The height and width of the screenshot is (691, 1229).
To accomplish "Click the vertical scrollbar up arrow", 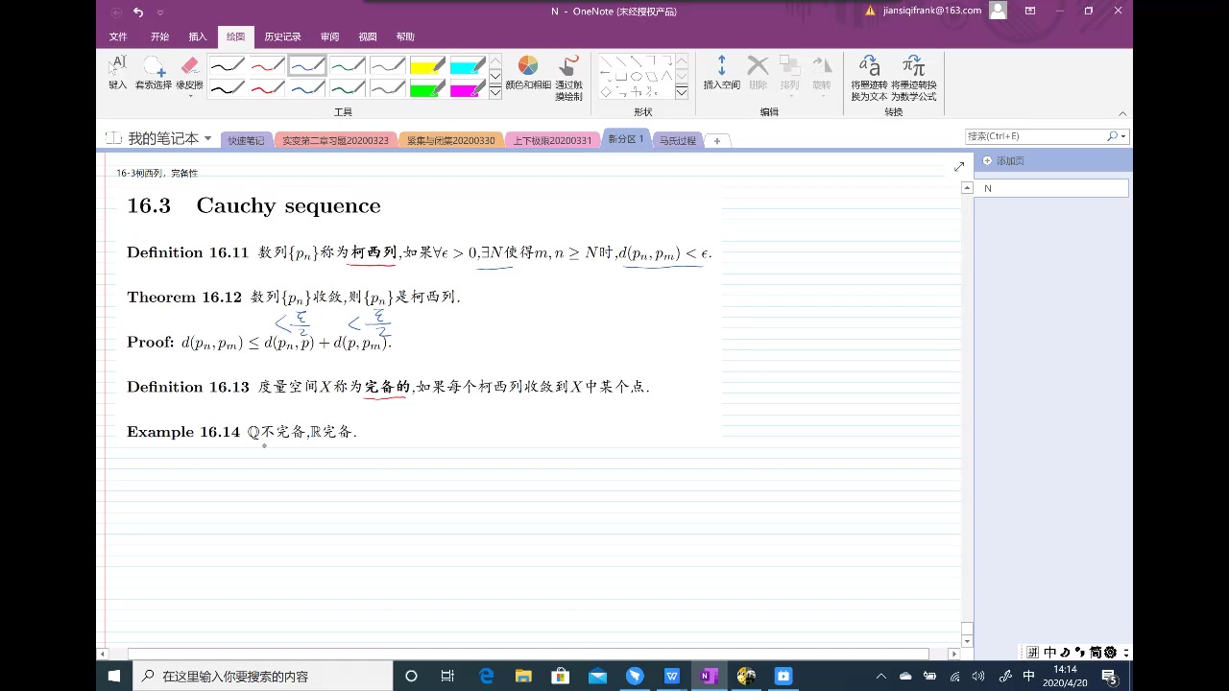I will tap(967, 188).
